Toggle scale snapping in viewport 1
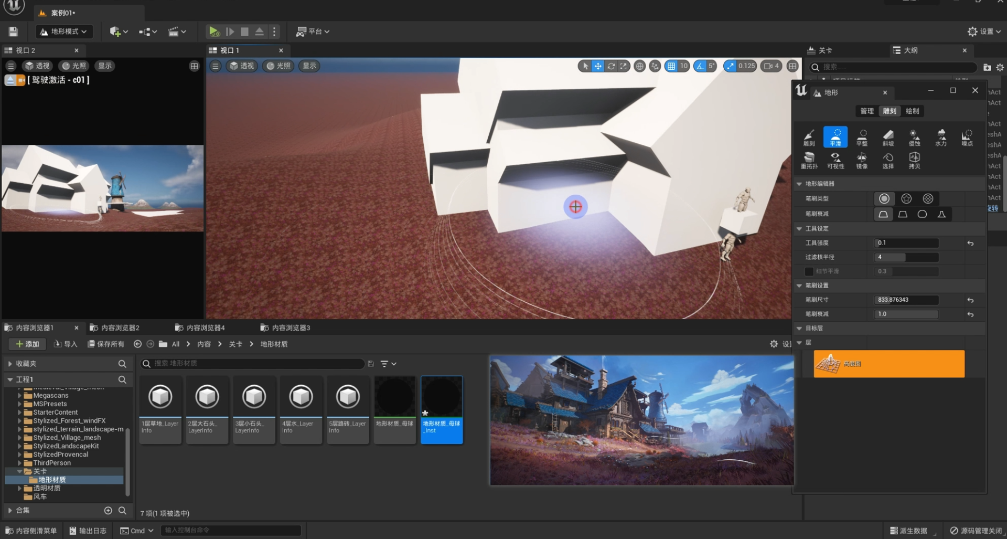 (730, 66)
